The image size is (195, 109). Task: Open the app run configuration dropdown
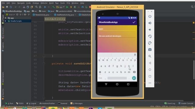(x=60, y=7)
